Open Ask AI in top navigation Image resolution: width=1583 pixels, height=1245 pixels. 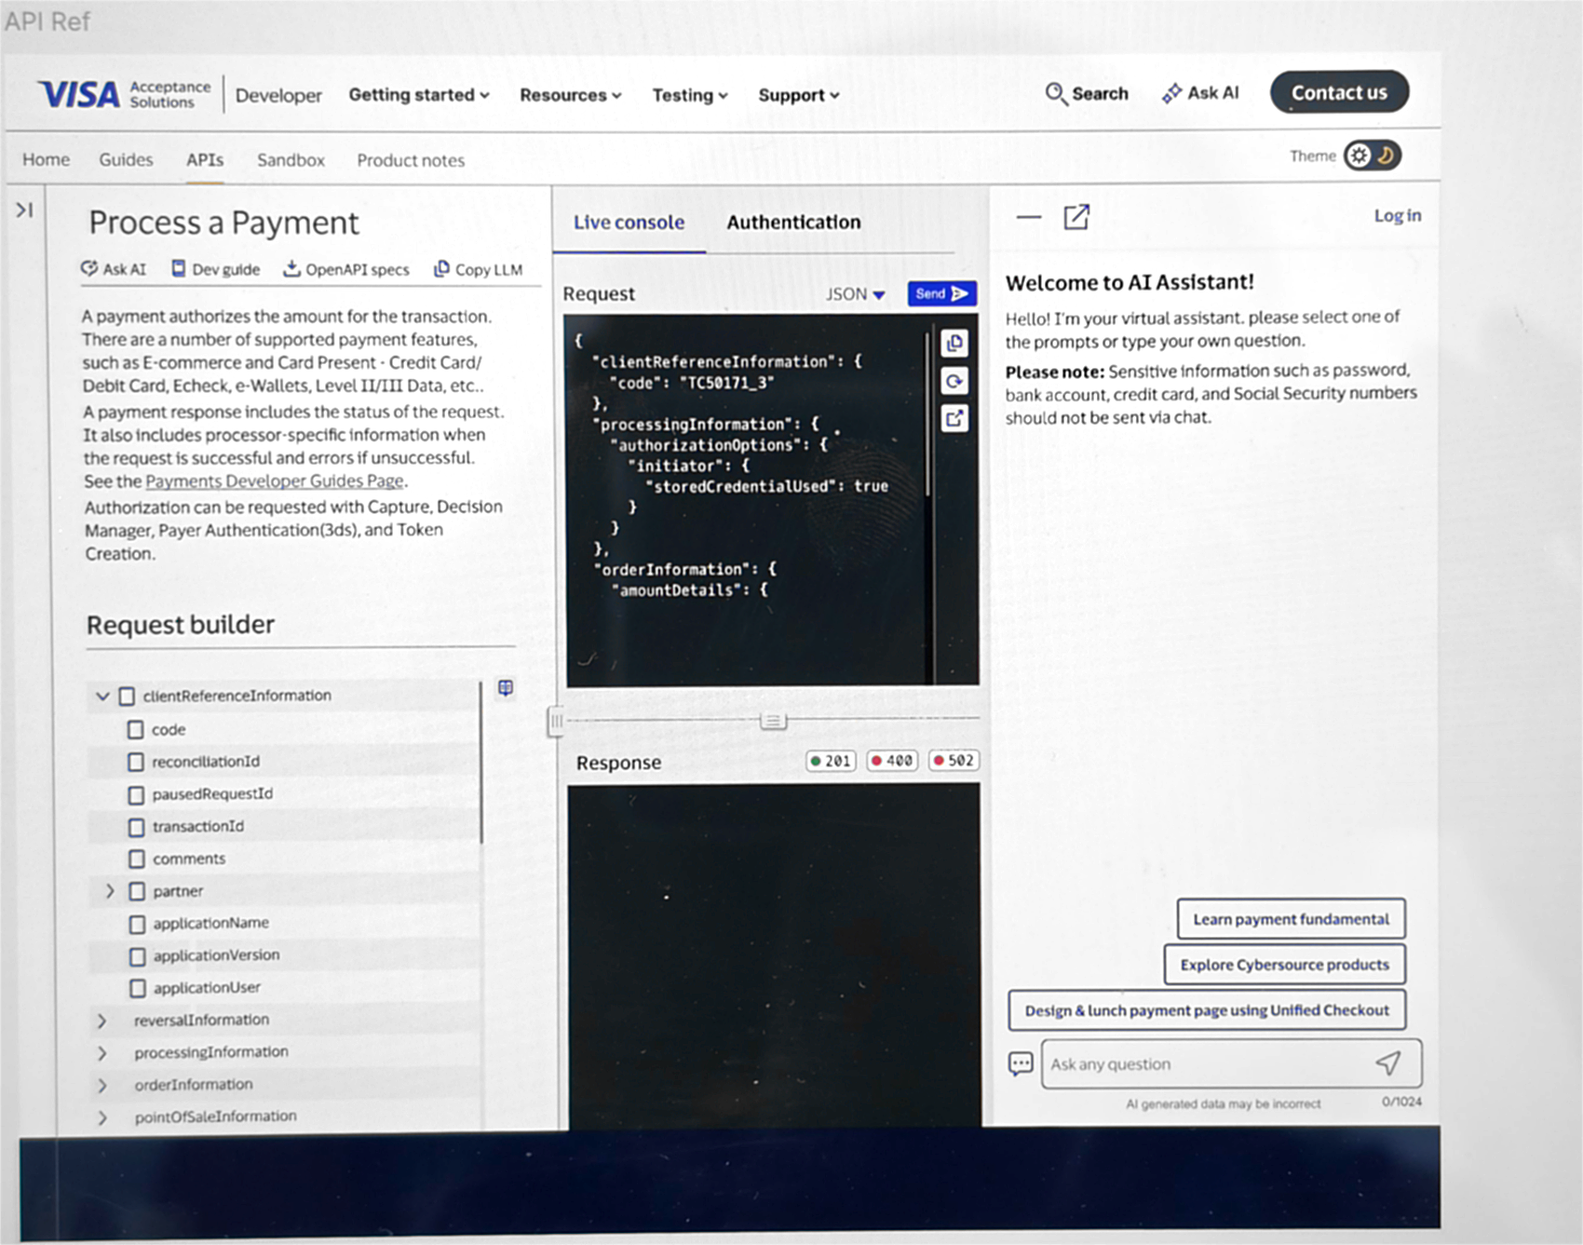coord(1200,93)
